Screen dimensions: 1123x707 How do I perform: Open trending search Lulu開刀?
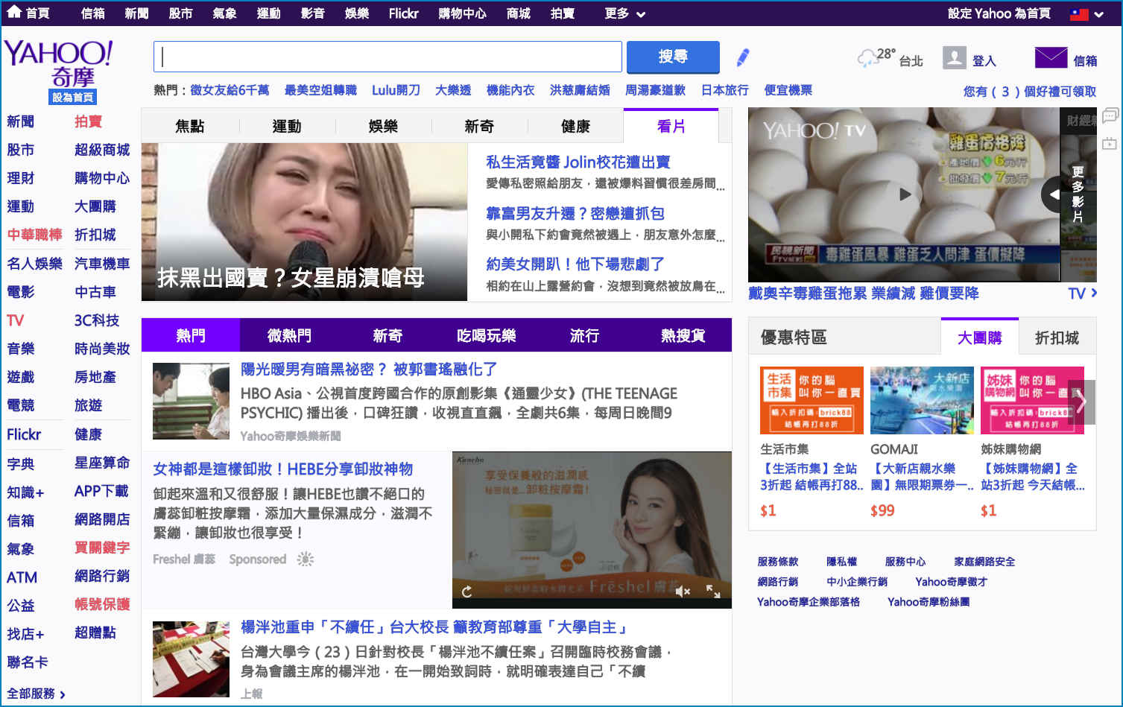(x=396, y=90)
